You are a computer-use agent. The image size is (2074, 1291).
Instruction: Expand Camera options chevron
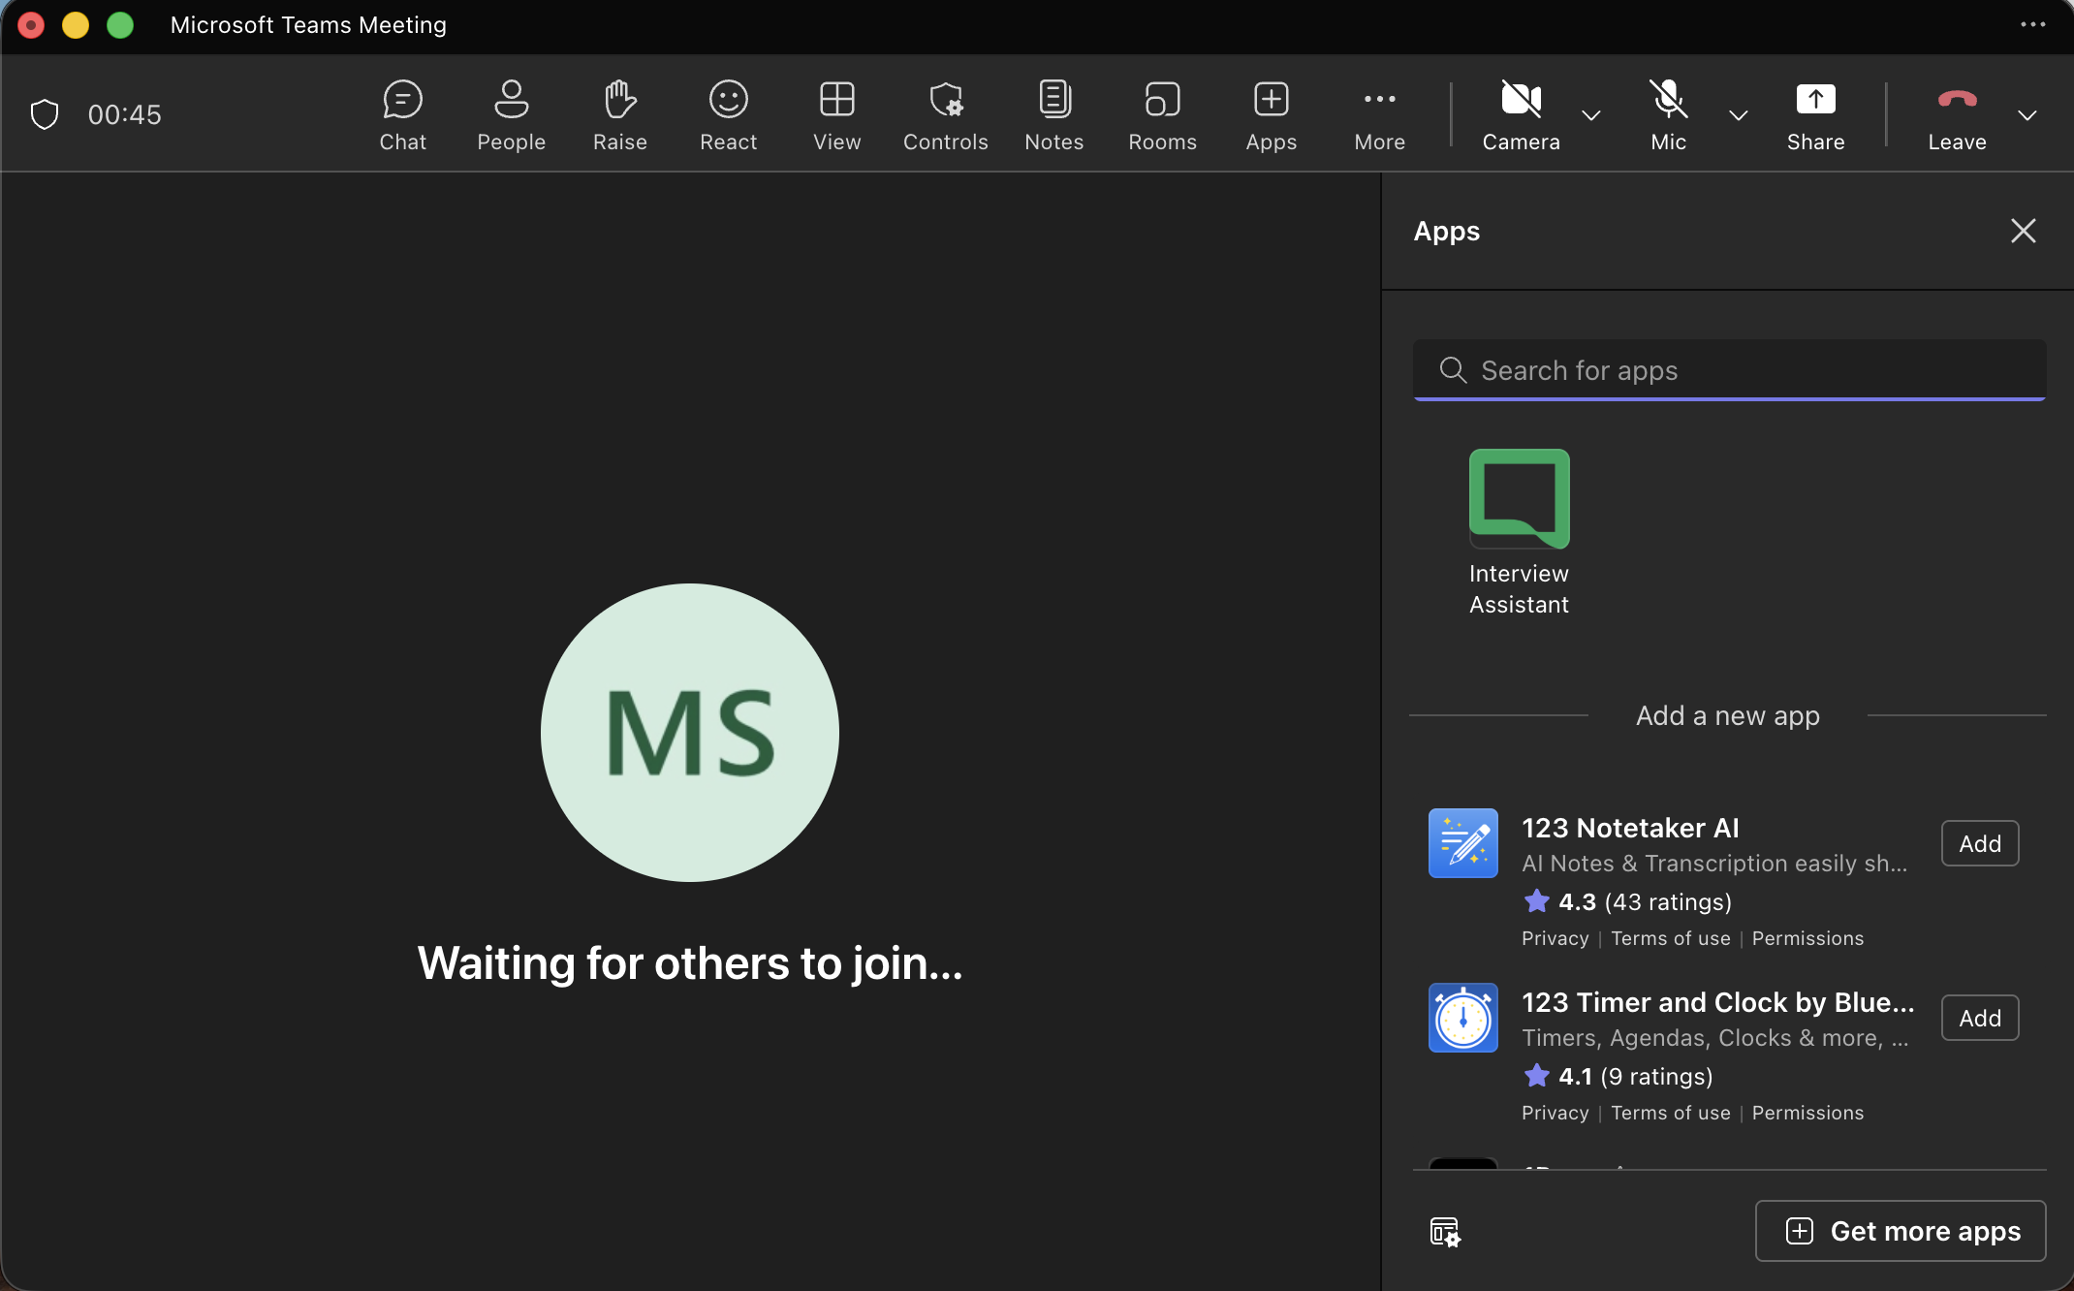tap(1590, 115)
